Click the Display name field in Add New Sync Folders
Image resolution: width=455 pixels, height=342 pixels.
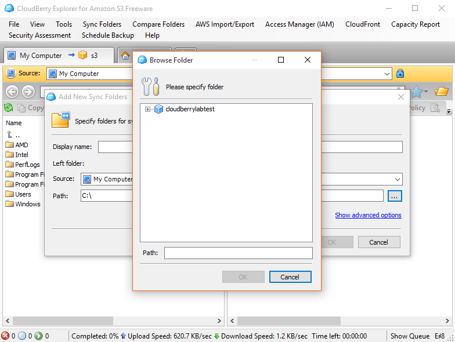115,147
